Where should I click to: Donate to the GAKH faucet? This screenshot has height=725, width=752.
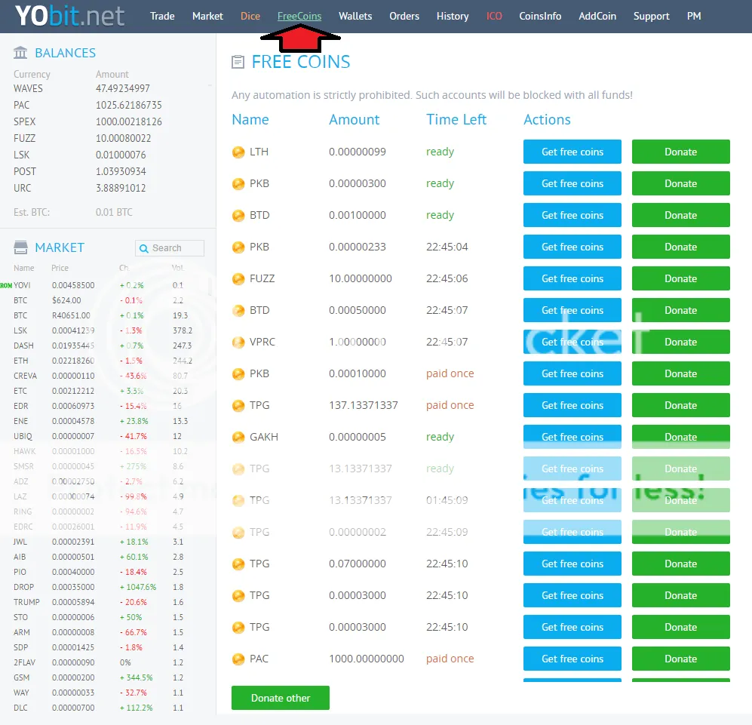(680, 437)
